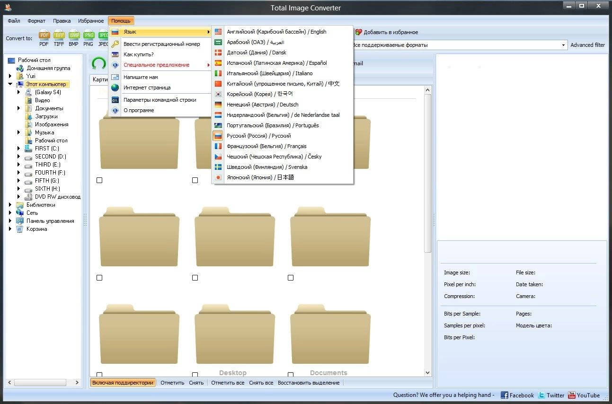Click the heart icon for Добавить в избранное
The width and height of the screenshot is (612, 404).
[x=358, y=32]
